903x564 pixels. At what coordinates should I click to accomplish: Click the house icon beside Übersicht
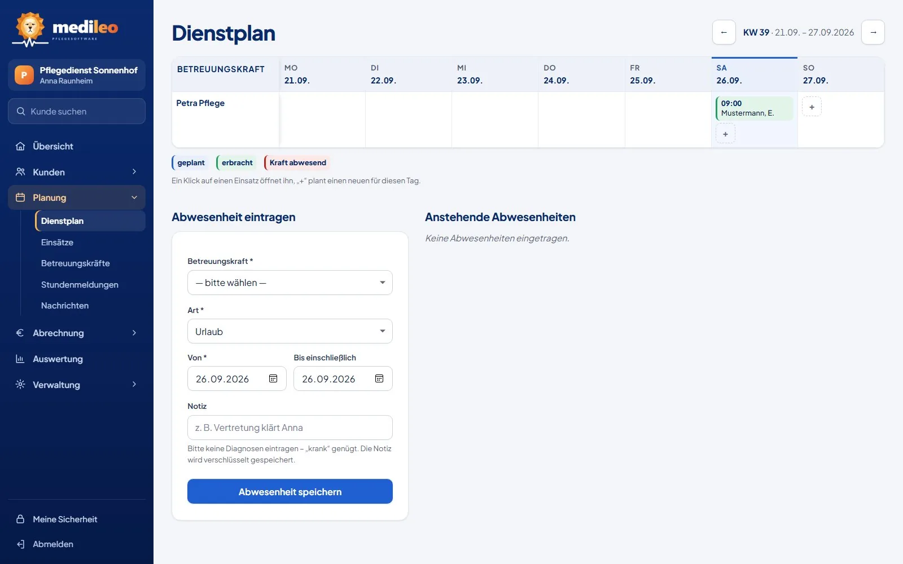(x=20, y=146)
